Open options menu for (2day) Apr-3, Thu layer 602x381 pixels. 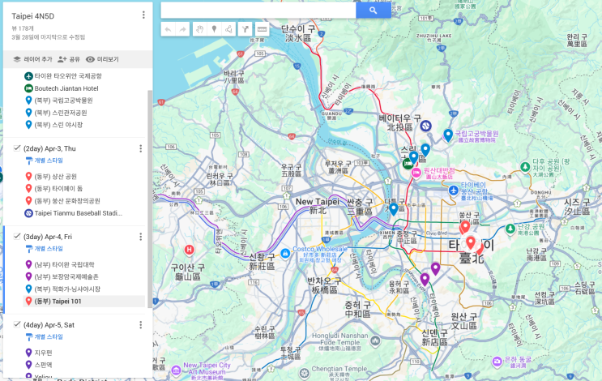tap(140, 148)
